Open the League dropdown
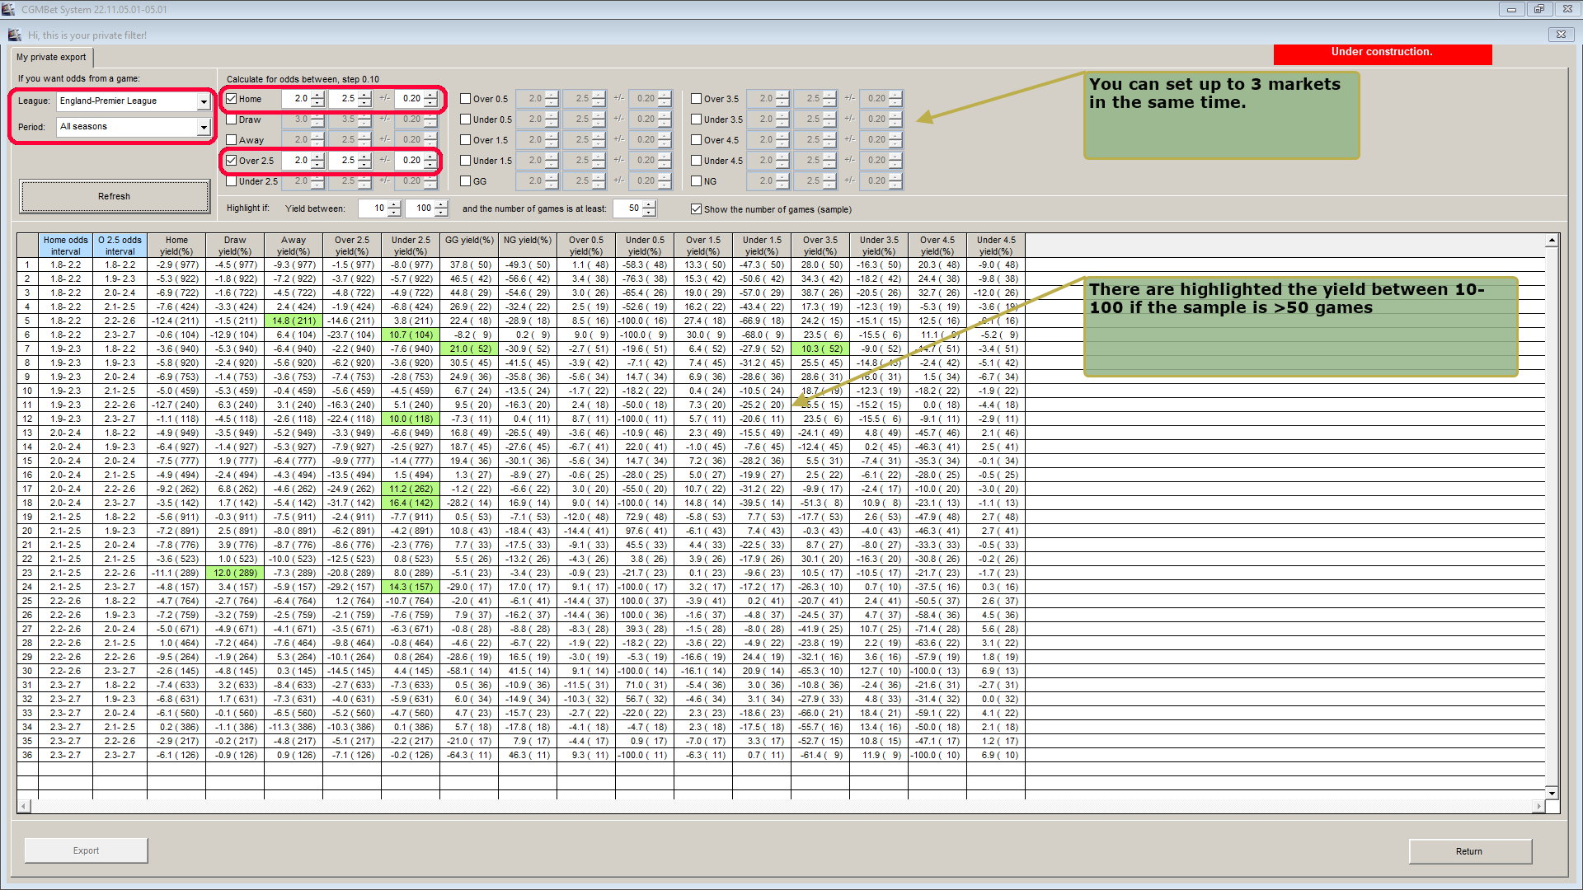The height and width of the screenshot is (890, 1583). [x=203, y=101]
